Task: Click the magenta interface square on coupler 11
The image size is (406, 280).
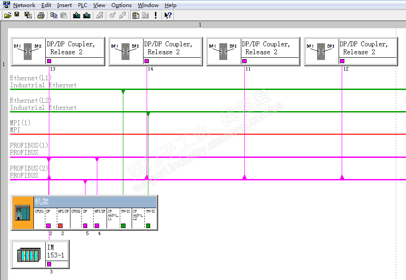Action: [x=244, y=61]
